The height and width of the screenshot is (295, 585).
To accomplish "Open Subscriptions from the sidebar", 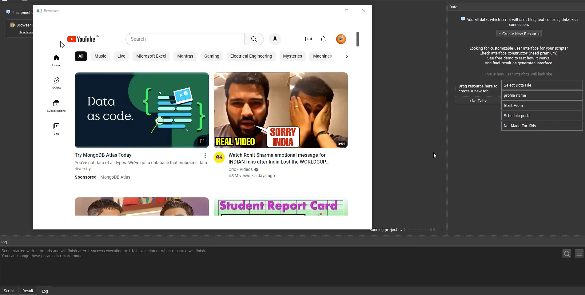I will click(56, 106).
